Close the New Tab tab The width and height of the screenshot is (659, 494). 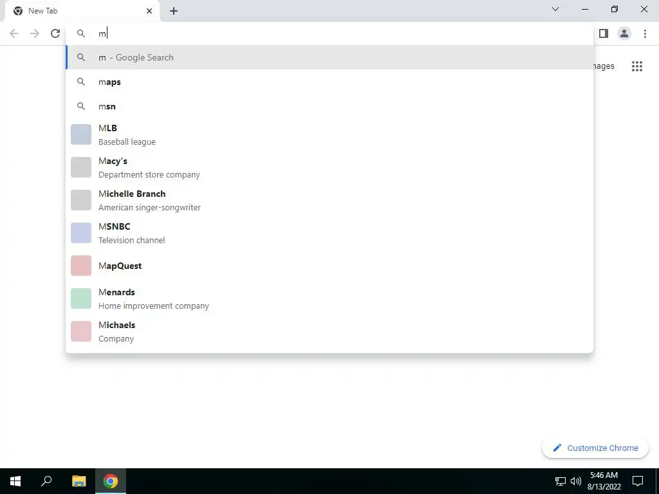pos(149,11)
